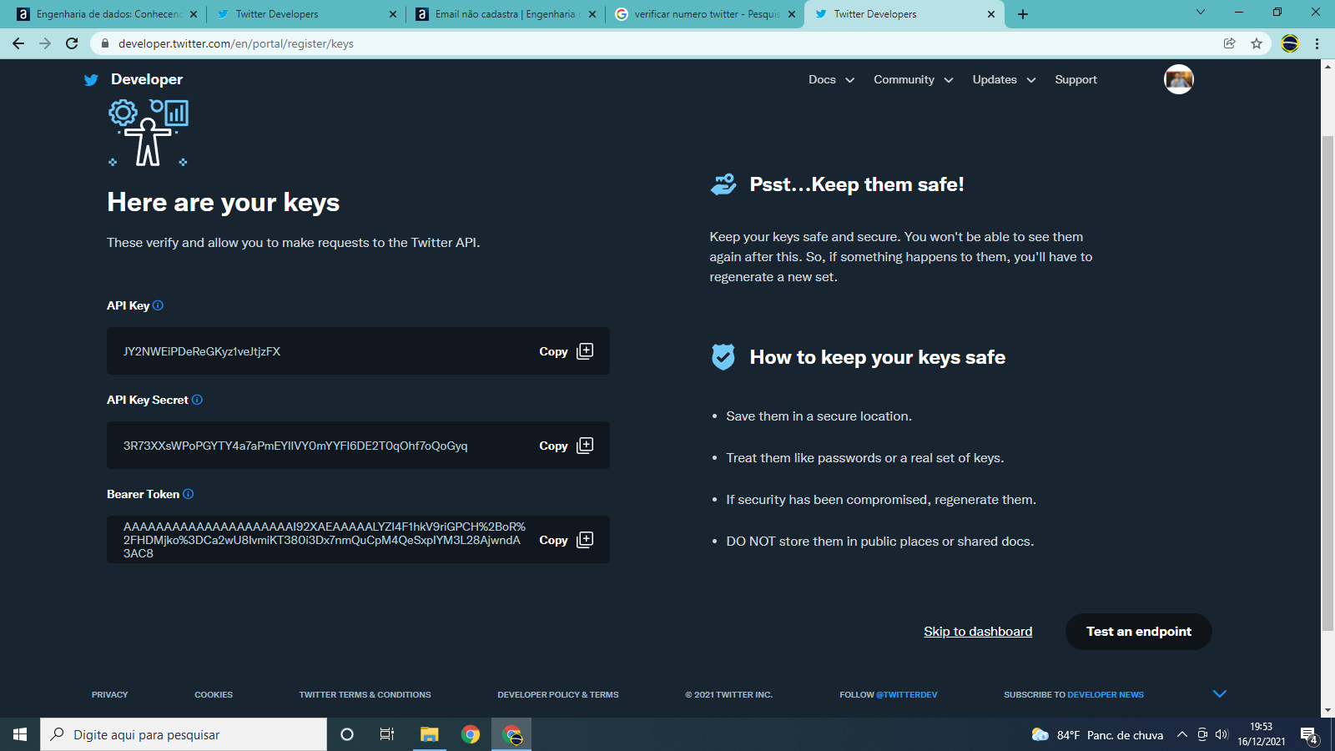Open the user profile avatar menu

point(1178,79)
